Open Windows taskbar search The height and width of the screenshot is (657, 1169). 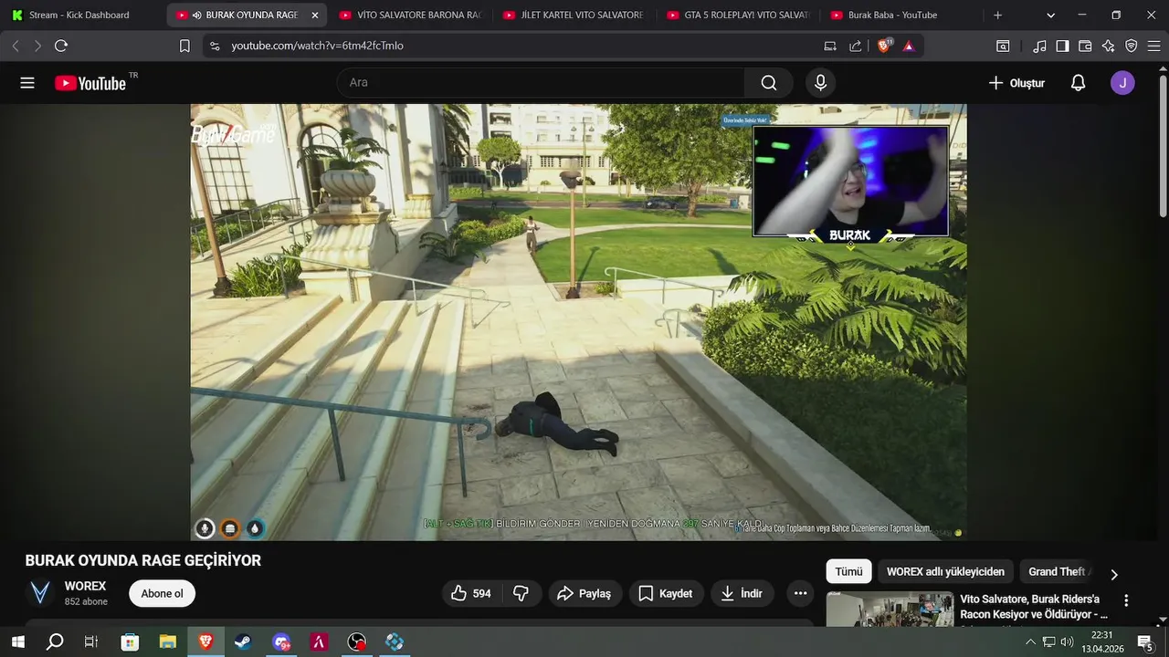click(55, 642)
